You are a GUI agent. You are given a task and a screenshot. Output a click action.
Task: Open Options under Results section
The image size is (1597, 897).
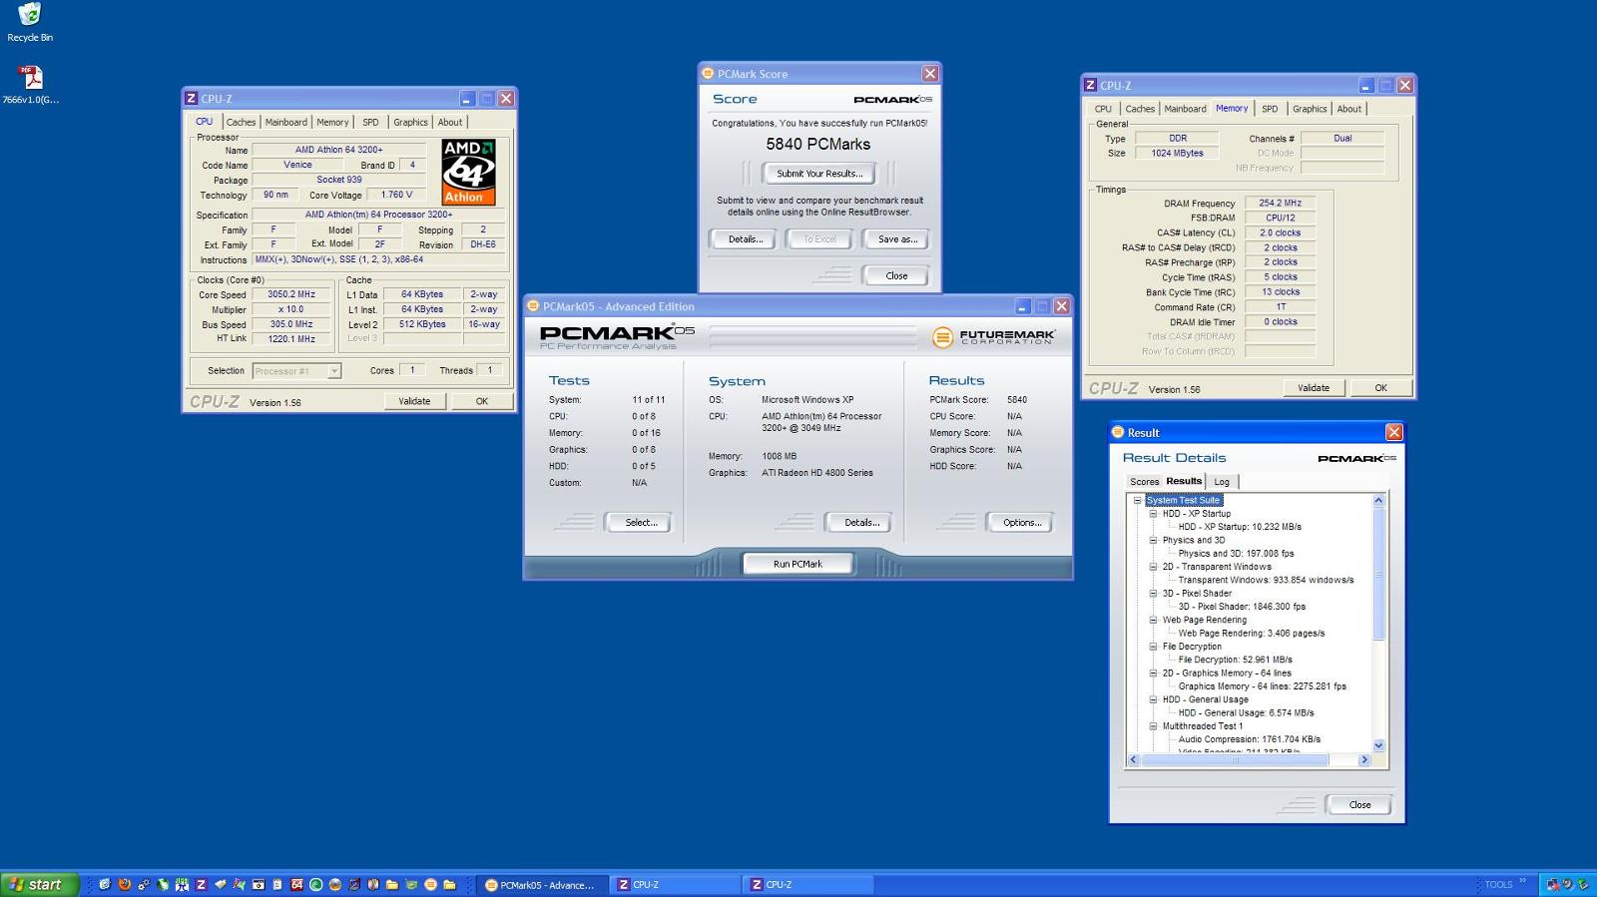tap(1021, 522)
